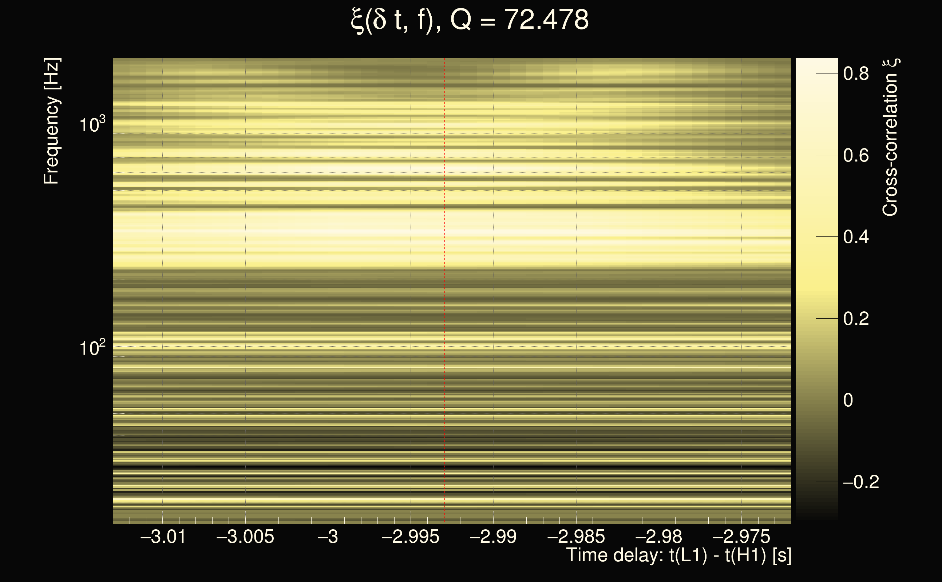
Task: Click the –2.99 time delay tick label
Action: coord(493,537)
